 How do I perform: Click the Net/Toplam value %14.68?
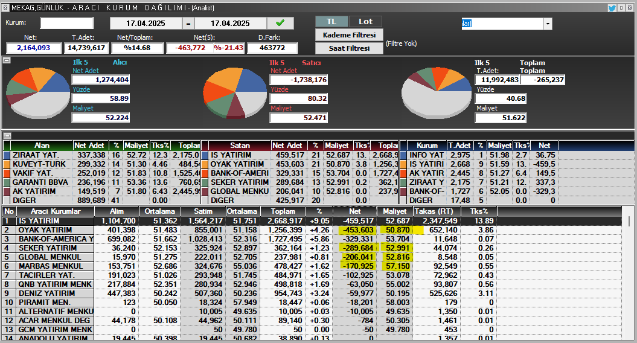pyautogui.click(x=137, y=48)
